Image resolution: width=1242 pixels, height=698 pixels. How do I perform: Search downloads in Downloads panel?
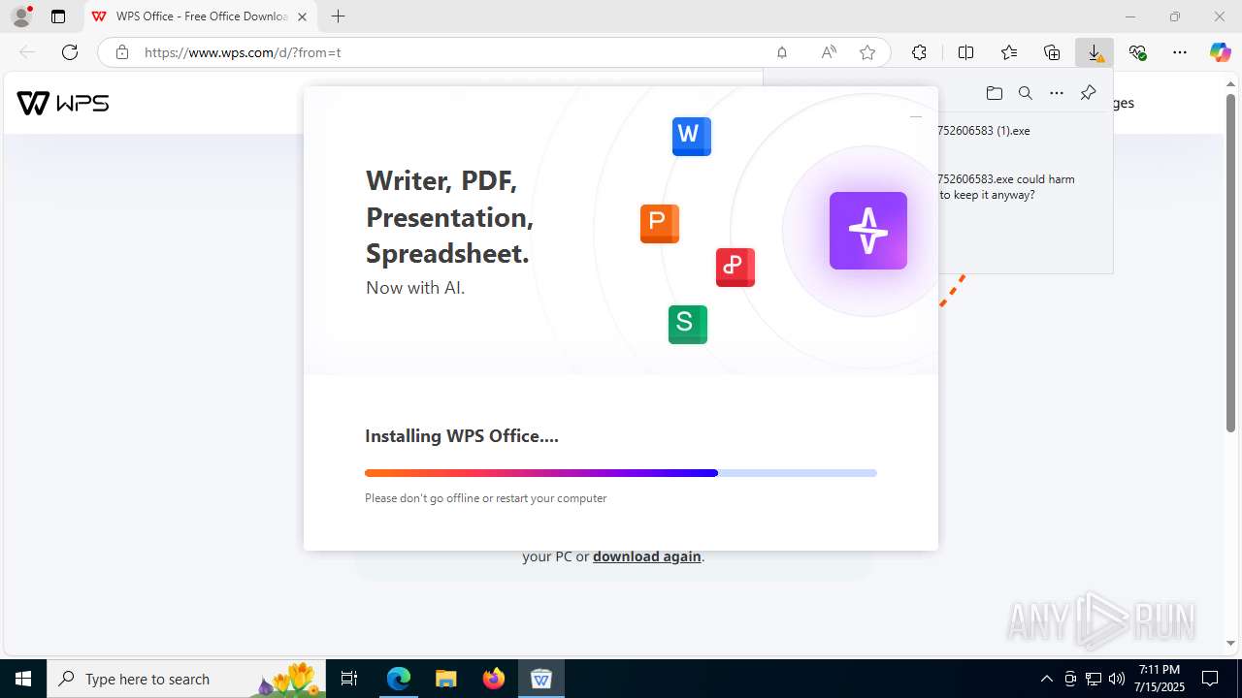click(1025, 93)
